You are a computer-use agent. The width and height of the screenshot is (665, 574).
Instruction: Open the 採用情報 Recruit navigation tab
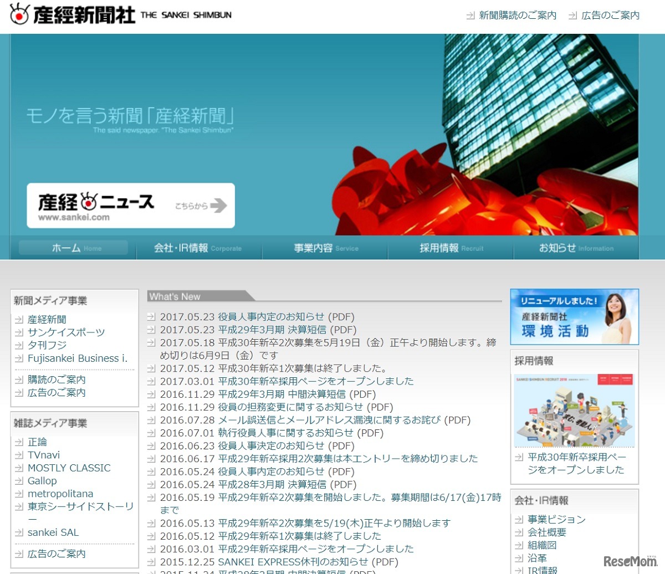pyautogui.click(x=450, y=248)
